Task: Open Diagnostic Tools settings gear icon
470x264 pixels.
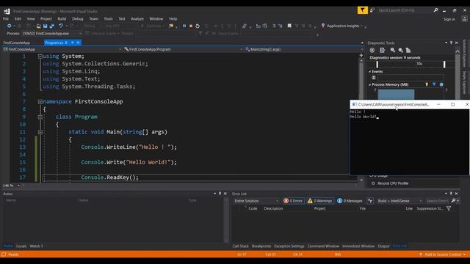Action: (x=372, y=51)
